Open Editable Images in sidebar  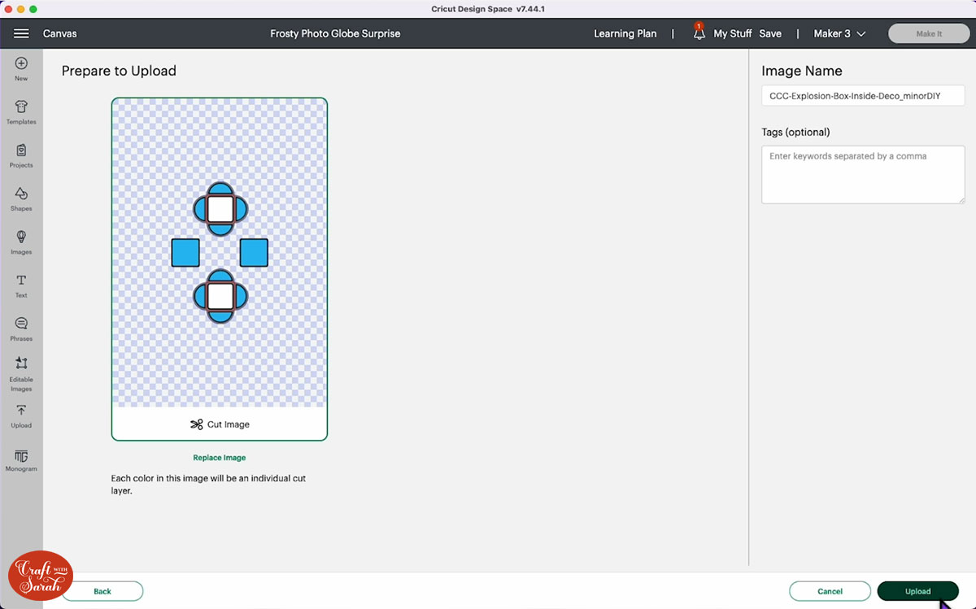[x=21, y=373]
